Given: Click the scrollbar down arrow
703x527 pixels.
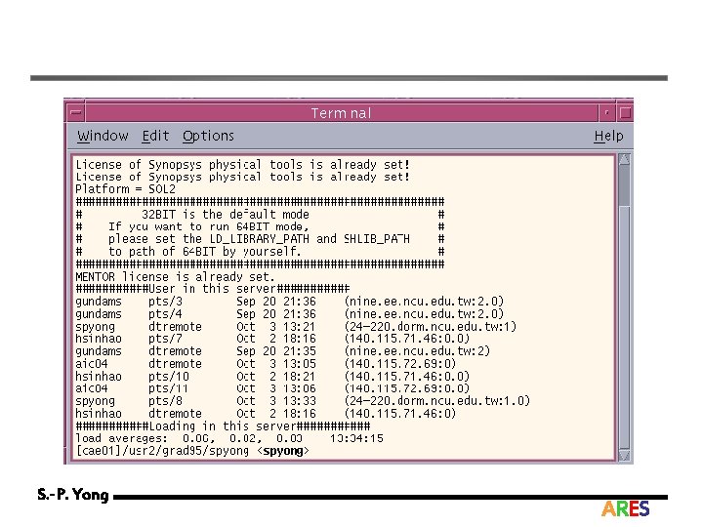Looking at the screenshot, I should click(x=624, y=456).
